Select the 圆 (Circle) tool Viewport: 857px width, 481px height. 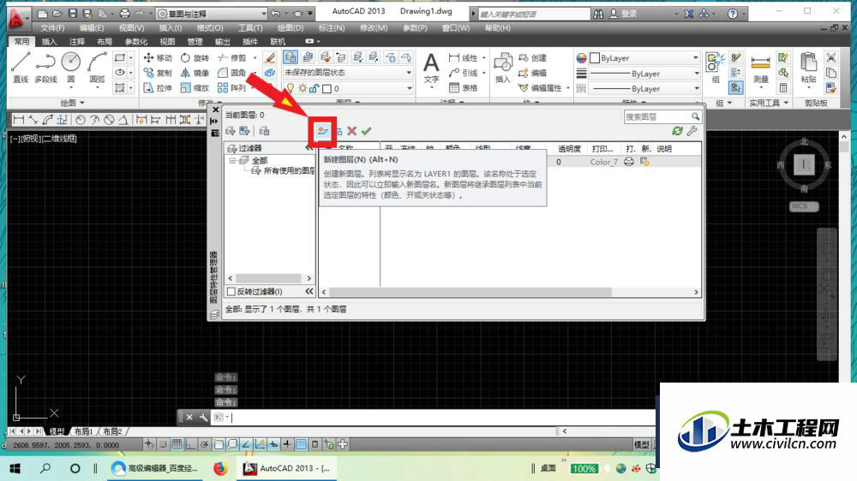71,67
